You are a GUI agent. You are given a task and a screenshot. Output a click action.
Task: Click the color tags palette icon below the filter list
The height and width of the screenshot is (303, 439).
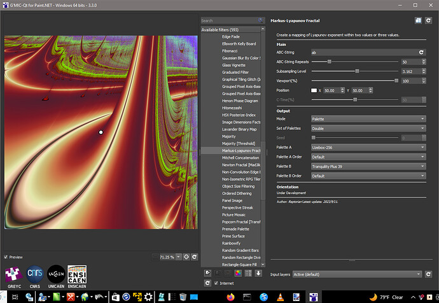pyautogui.click(x=238, y=273)
